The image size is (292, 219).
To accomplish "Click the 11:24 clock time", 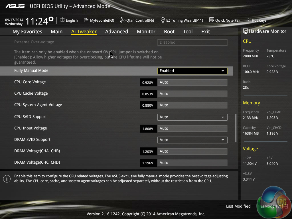I will click(37, 21).
